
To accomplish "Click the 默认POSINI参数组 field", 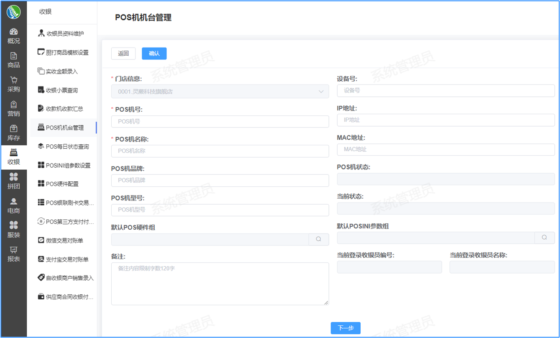I will [436, 238].
